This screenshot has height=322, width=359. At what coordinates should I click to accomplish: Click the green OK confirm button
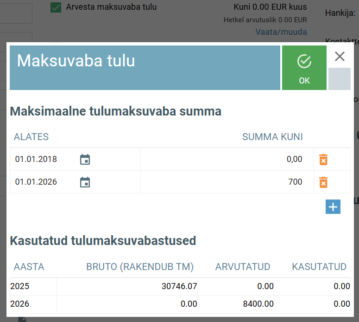tap(304, 68)
